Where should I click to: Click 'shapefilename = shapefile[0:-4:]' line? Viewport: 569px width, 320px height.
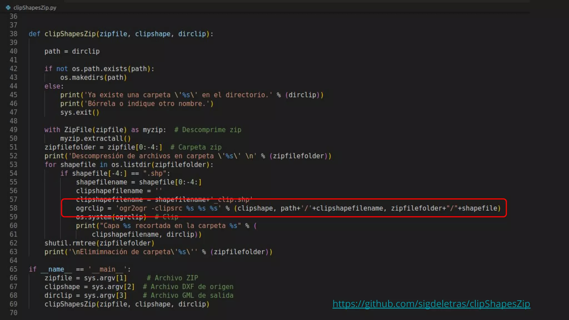(139, 182)
